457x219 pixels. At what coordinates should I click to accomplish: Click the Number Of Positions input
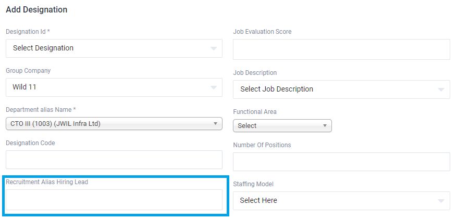341,162
